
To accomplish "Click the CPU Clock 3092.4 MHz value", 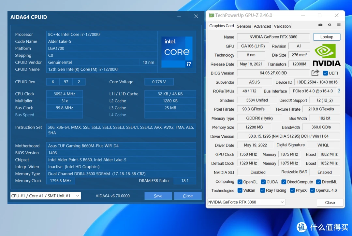I will tap(65, 94).
